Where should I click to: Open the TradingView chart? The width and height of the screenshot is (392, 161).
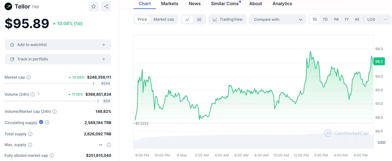tap(228, 20)
